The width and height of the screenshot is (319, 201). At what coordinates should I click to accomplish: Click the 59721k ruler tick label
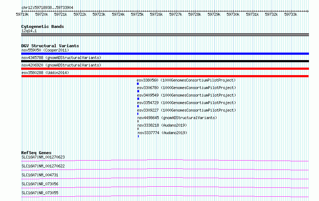coord(61,14)
